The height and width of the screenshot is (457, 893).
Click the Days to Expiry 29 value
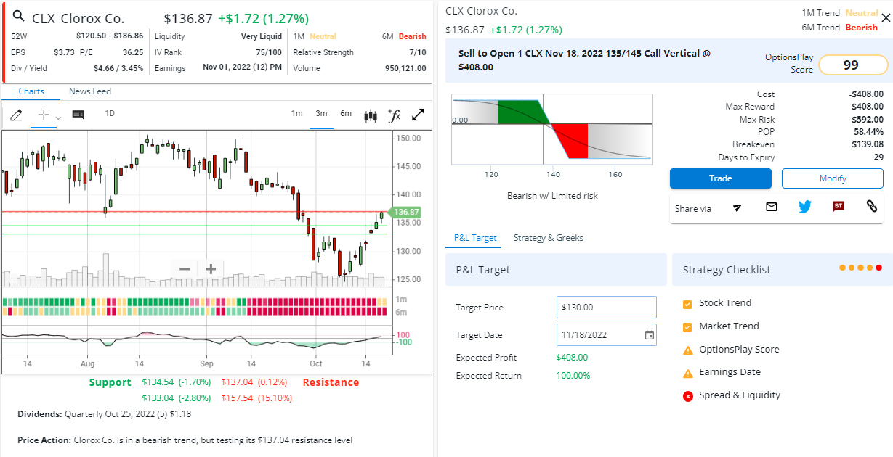tap(878, 157)
